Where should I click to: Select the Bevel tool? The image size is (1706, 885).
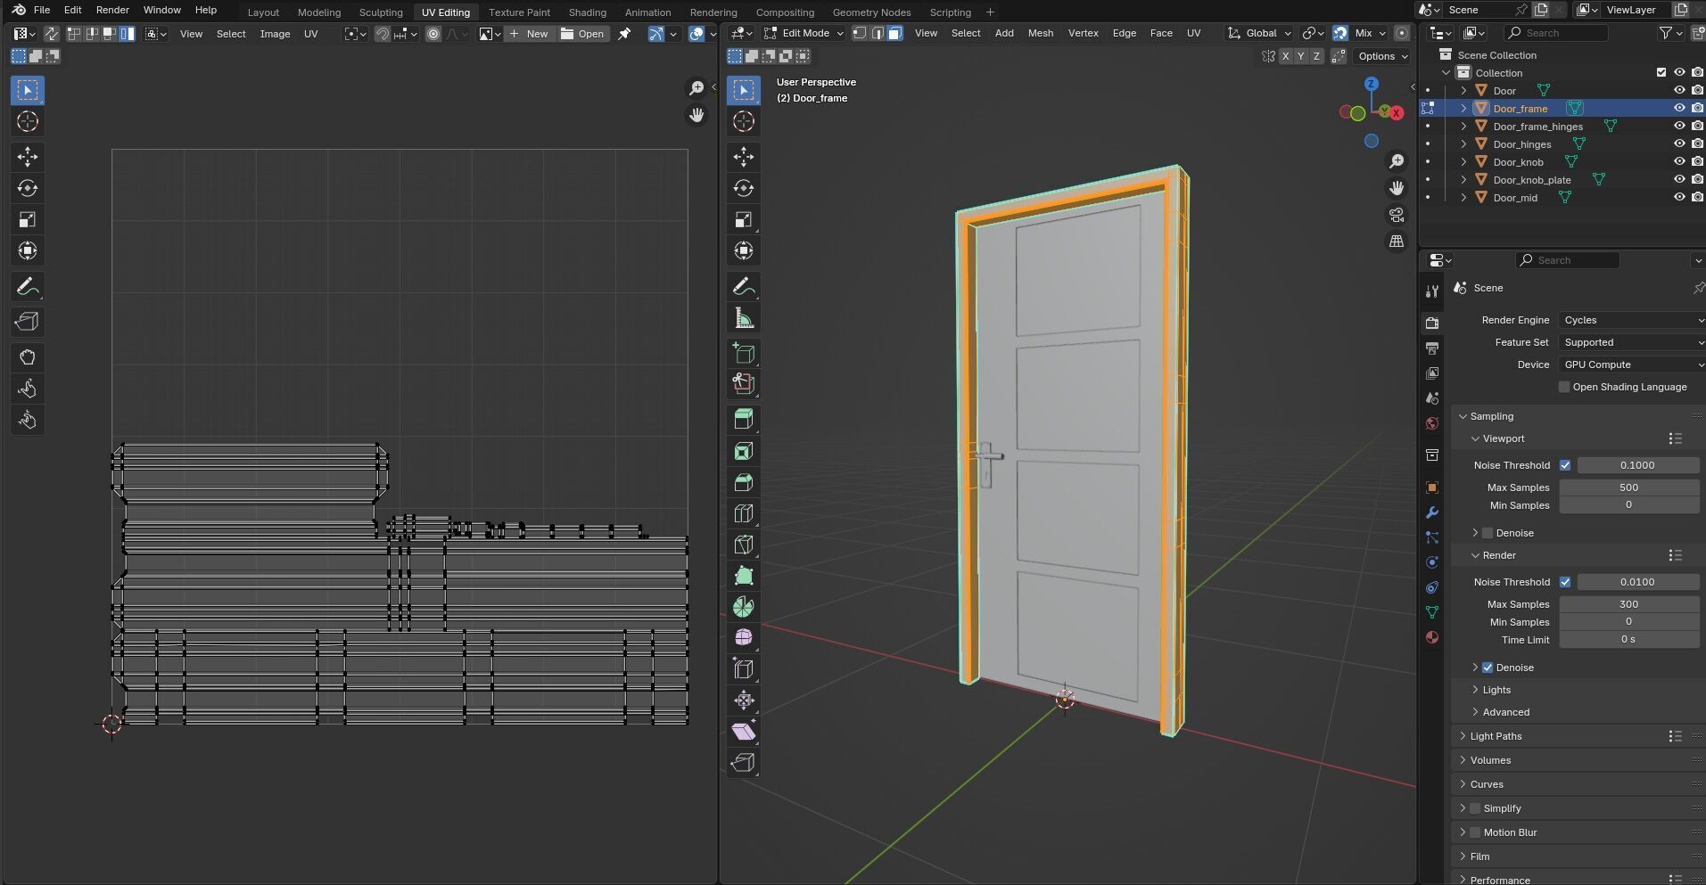[744, 482]
